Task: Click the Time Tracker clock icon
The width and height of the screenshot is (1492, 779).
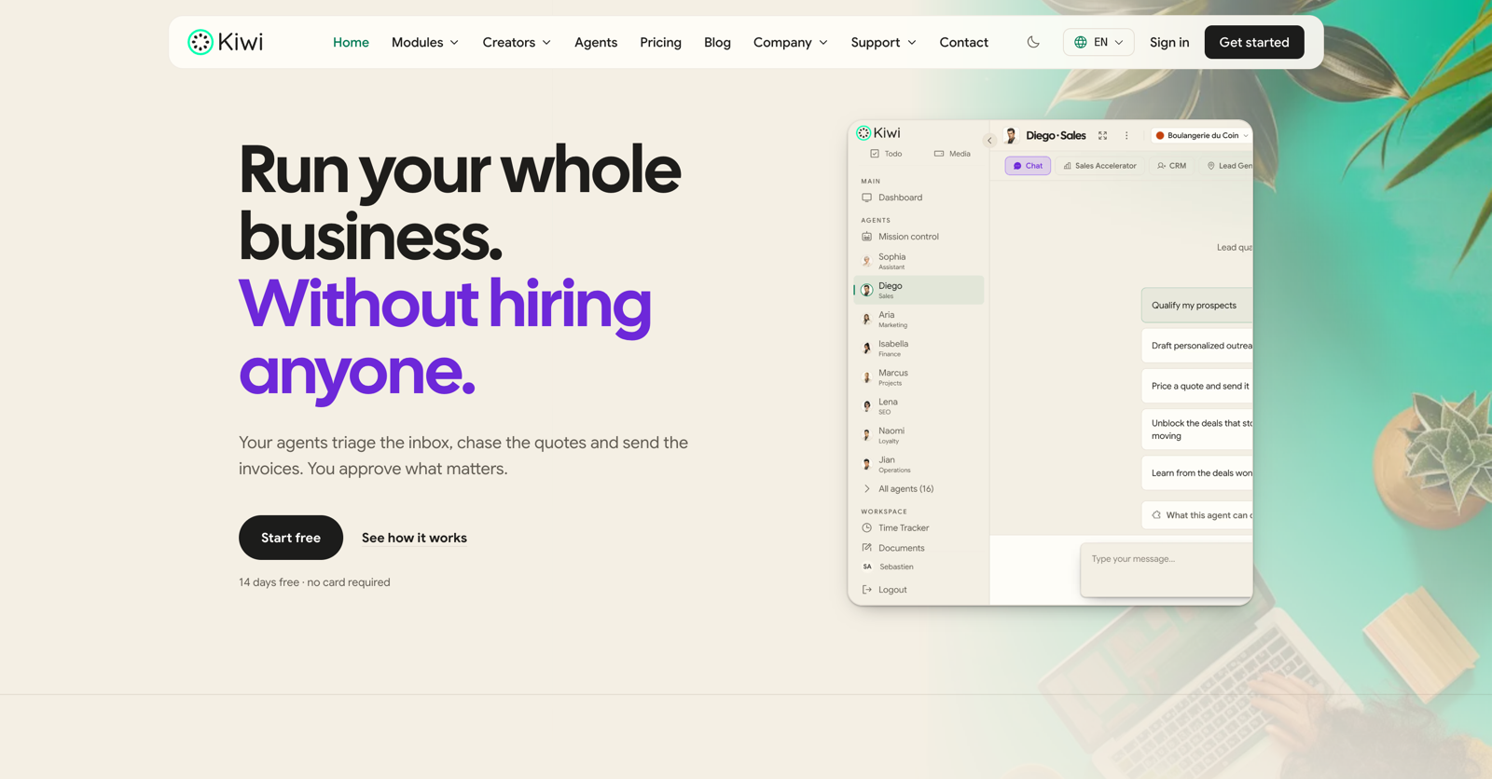Action: [x=867, y=528]
